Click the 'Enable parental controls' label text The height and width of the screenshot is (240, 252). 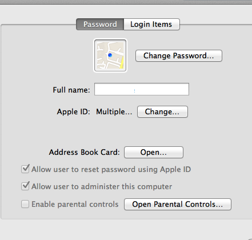point(75,204)
